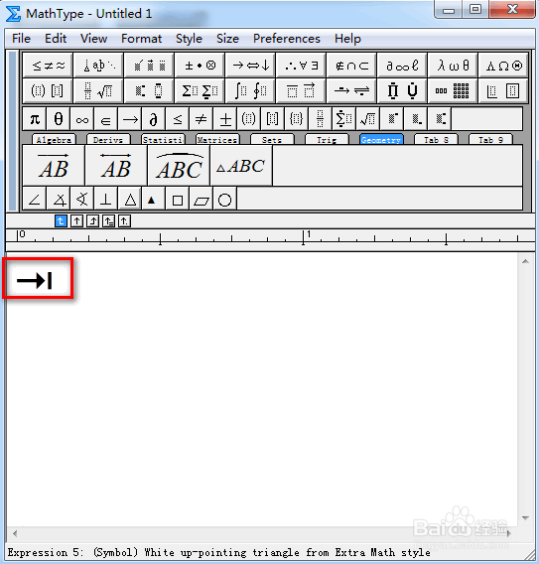Select the decimal tab stop button

pos(124,220)
